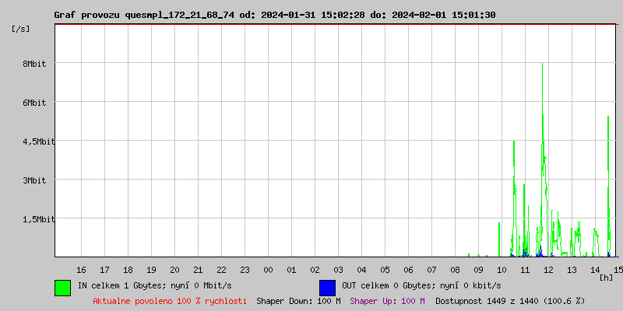Click the '07' hour tick label
Image resolution: width=623 pixels, height=311 pixels.
[x=432, y=270]
